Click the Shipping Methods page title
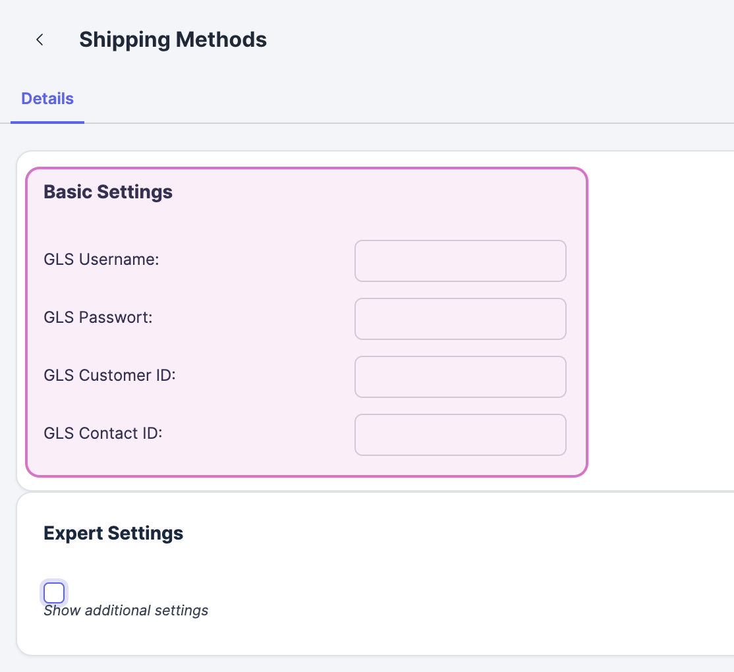 (x=173, y=40)
